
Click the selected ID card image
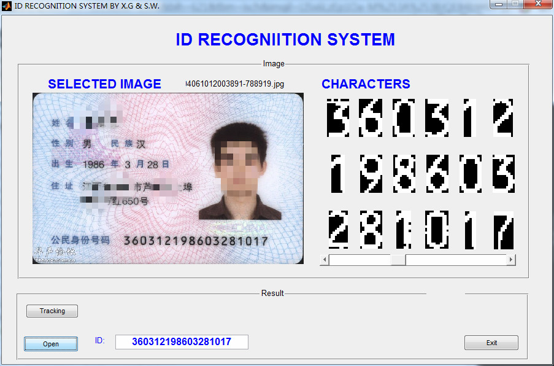tap(167, 179)
